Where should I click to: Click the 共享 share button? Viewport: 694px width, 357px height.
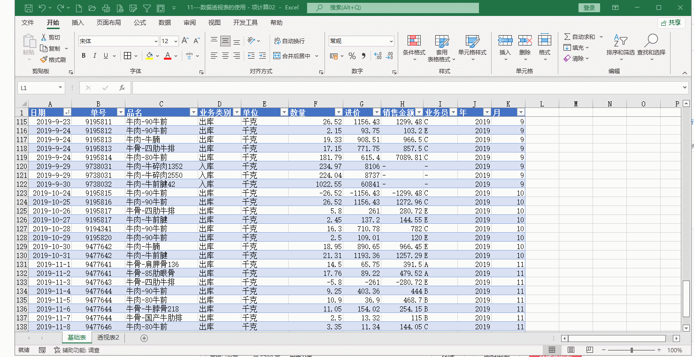pyautogui.click(x=671, y=23)
